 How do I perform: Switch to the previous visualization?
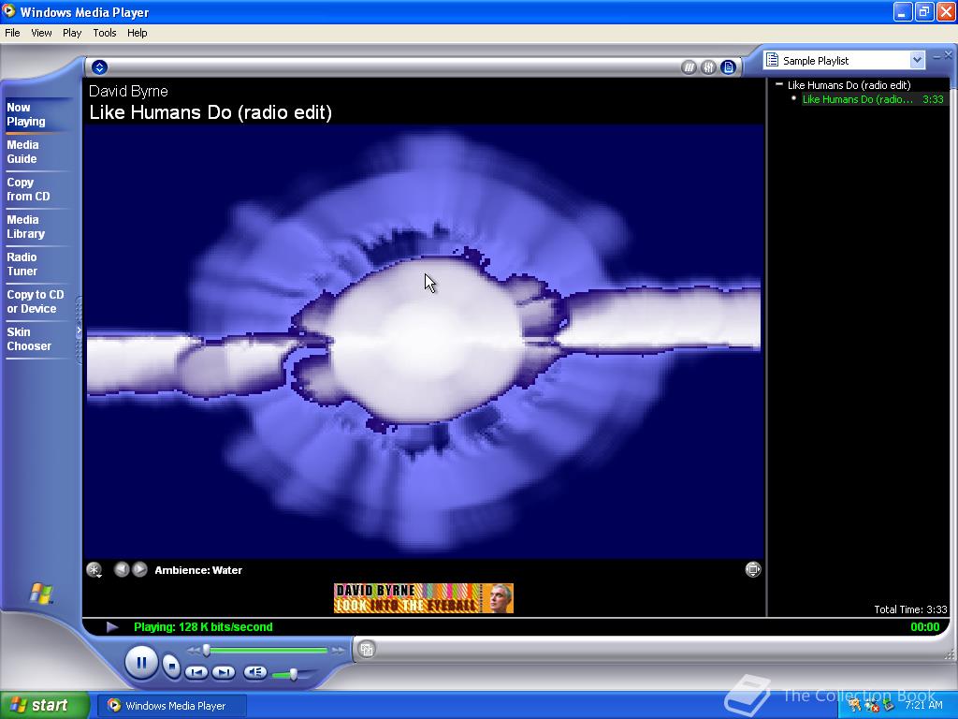tap(122, 569)
